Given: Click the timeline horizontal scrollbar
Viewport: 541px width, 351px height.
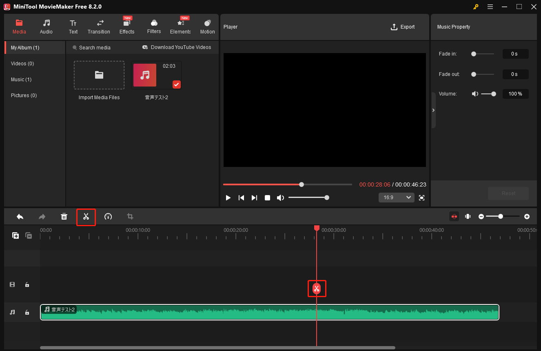Looking at the screenshot, I should point(217,348).
